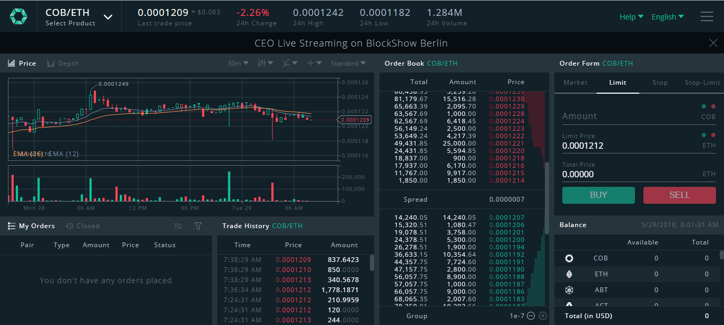Click the green BUY button
This screenshot has width=724, height=325.
tap(598, 195)
